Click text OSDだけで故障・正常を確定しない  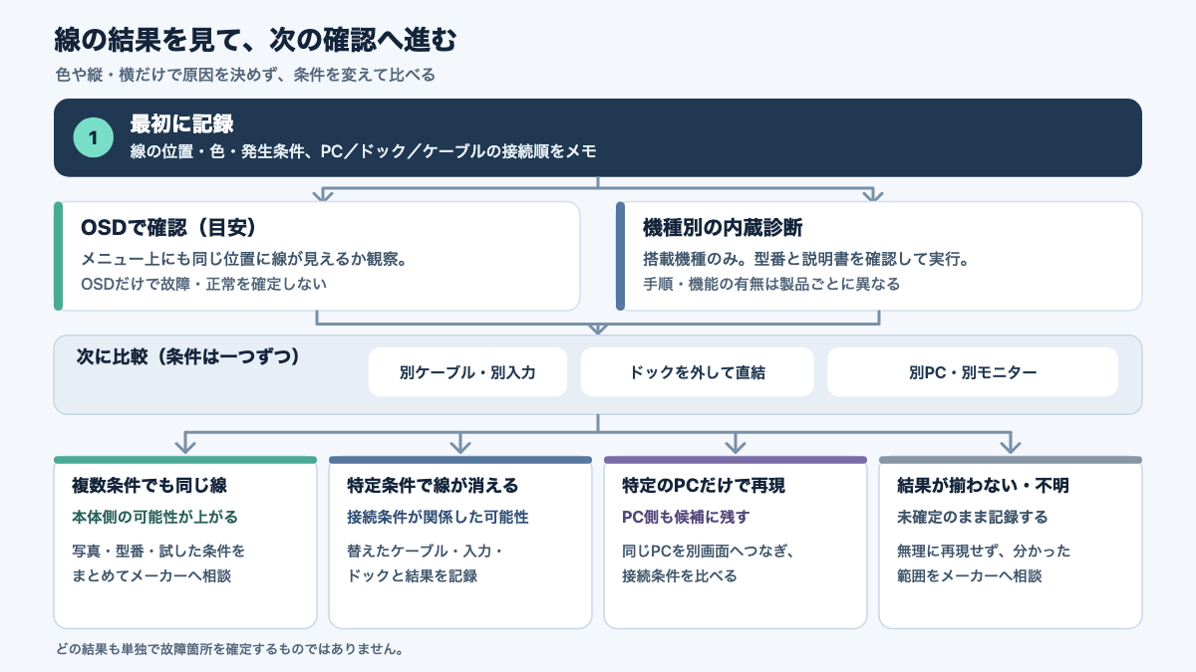(203, 284)
